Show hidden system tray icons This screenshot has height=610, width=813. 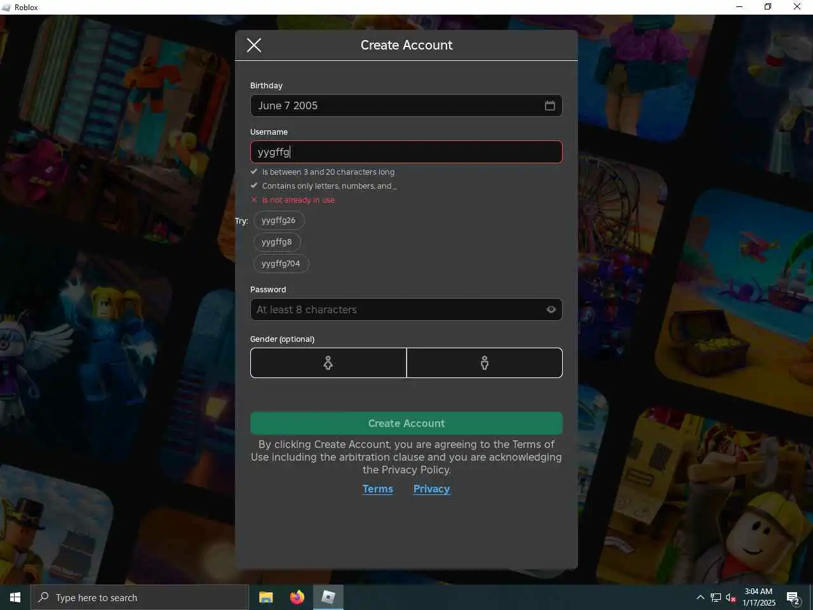(700, 597)
